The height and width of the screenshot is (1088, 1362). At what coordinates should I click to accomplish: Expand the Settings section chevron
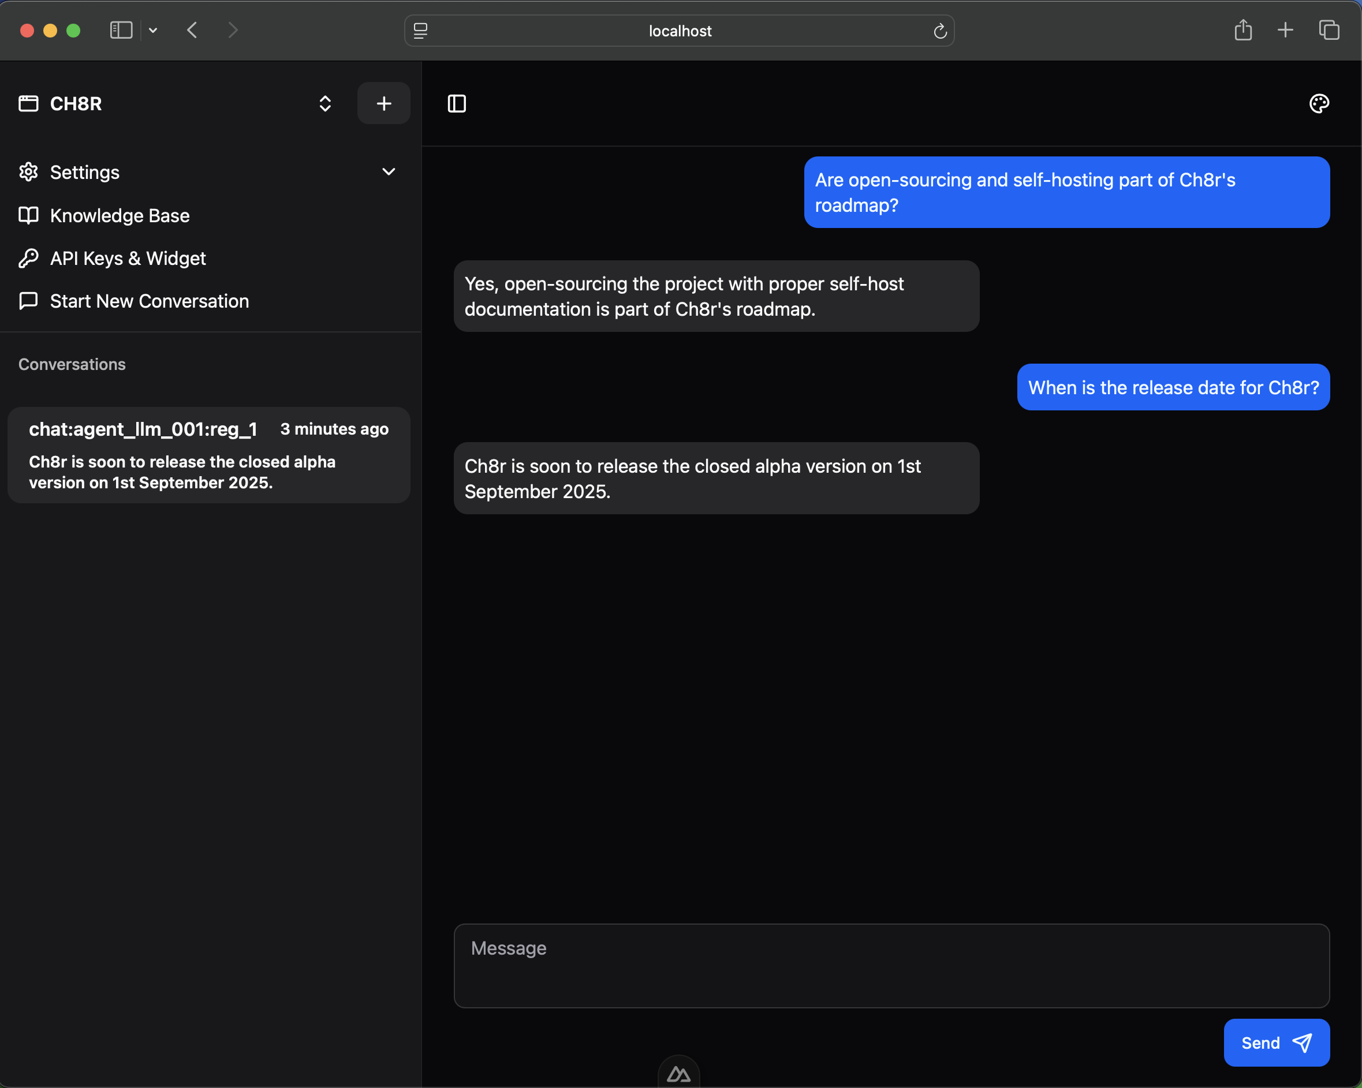tap(389, 172)
